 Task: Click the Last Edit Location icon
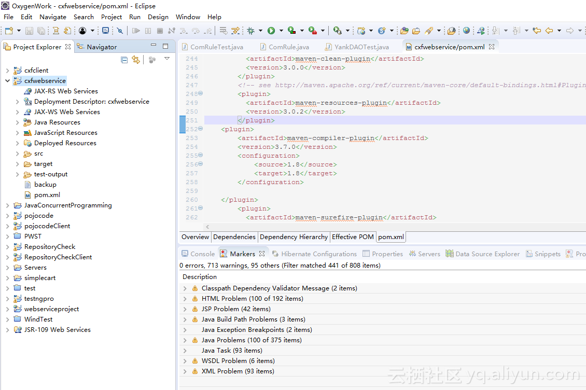point(537,31)
